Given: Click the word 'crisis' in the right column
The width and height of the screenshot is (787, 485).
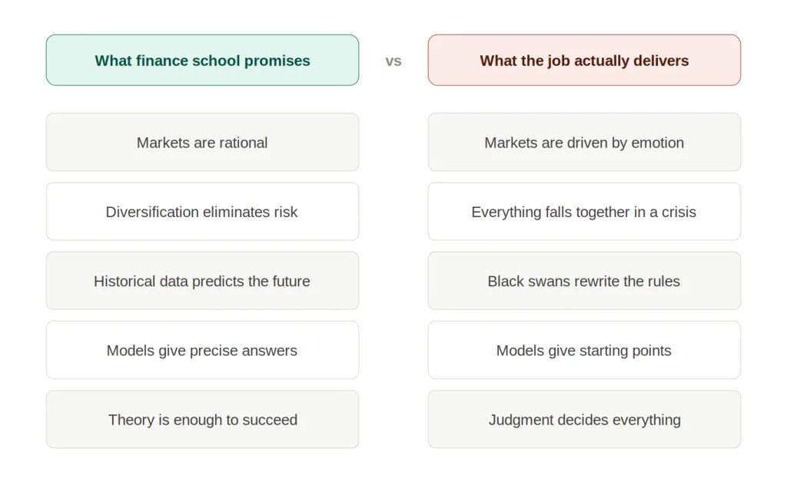Looking at the screenshot, I should [x=679, y=212].
